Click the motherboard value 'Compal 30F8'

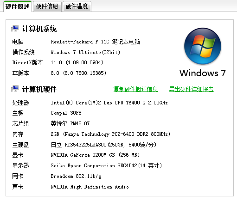[x=66, y=113]
